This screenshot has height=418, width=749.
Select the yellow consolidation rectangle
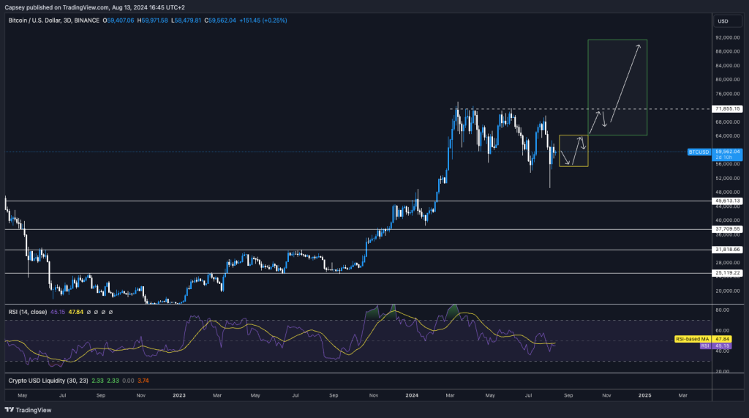(x=573, y=151)
